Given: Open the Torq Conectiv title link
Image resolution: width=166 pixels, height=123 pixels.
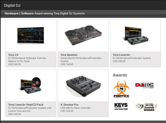Looking at the screenshot, I should pyautogui.click(x=121, y=55).
